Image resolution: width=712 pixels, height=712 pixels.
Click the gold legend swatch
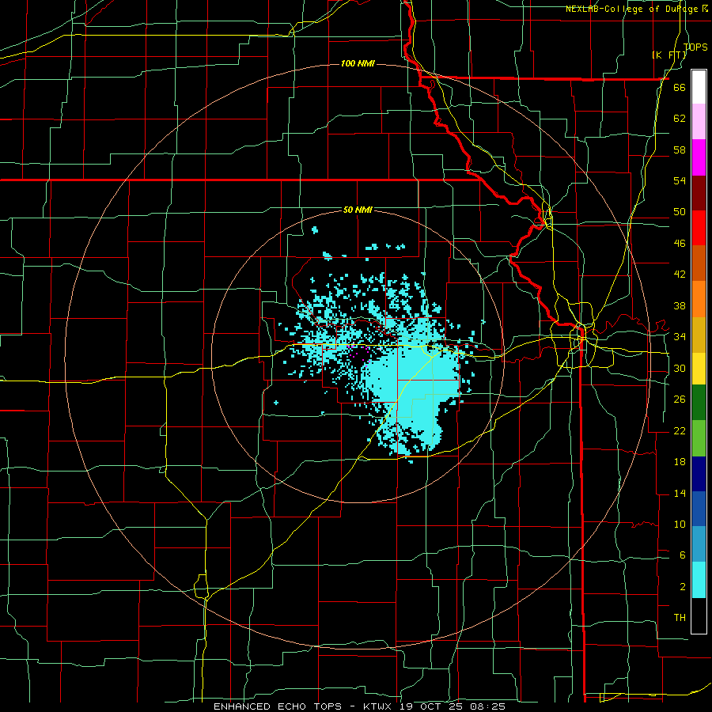[x=699, y=335]
